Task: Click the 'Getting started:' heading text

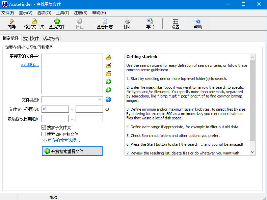Action: (142, 57)
